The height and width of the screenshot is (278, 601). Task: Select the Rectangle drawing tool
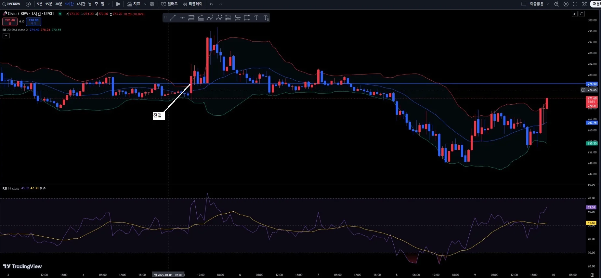tap(247, 18)
